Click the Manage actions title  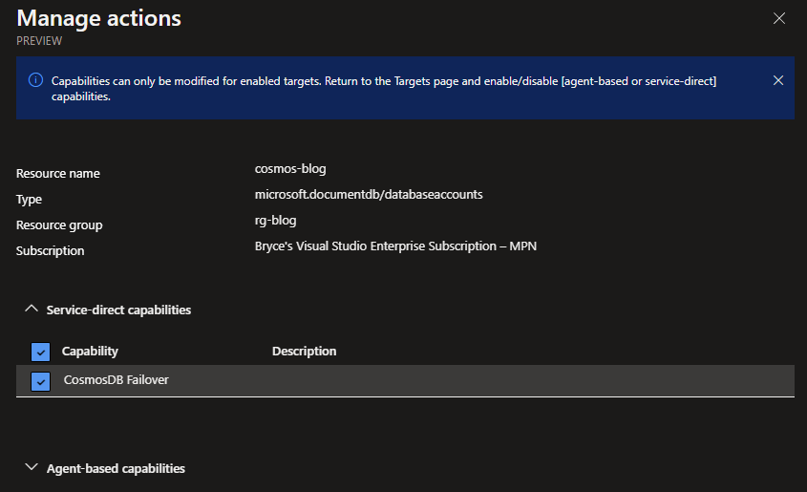[x=99, y=17]
